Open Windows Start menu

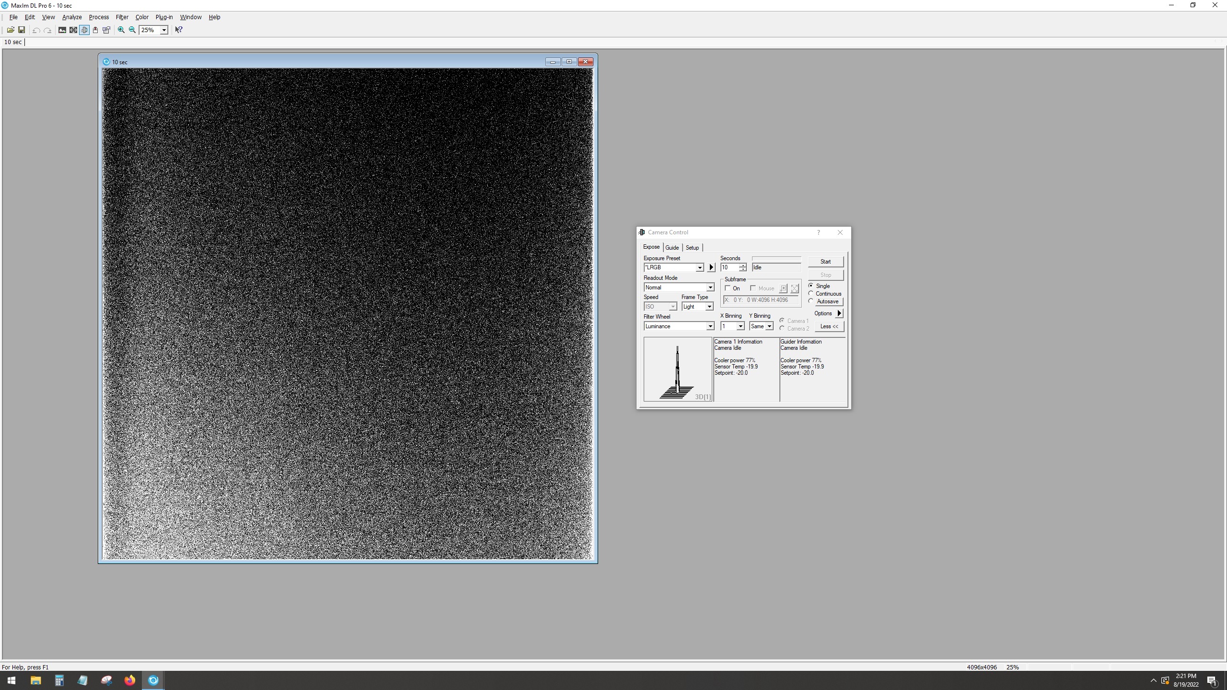(x=12, y=680)
